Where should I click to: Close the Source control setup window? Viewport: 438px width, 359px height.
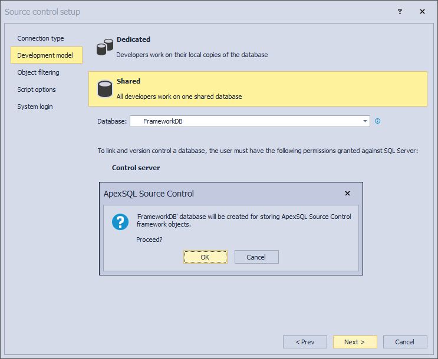(422, 11)
